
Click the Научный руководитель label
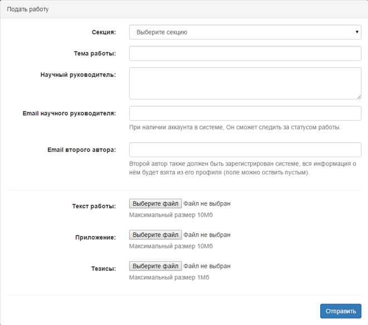(x=78, y=74)
